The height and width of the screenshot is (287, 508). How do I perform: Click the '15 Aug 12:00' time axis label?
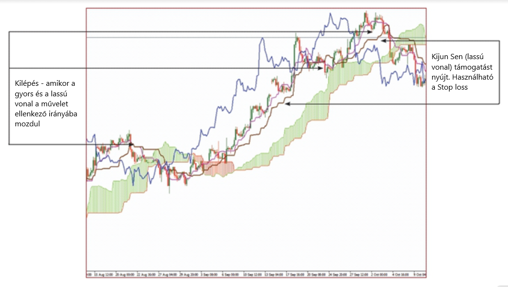pos(104,275)
